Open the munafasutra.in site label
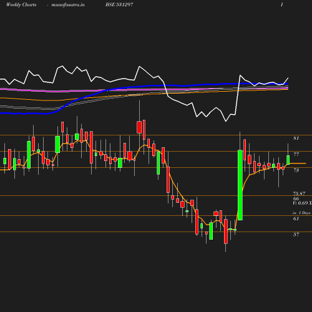312x312 pixels. [68, 4]
